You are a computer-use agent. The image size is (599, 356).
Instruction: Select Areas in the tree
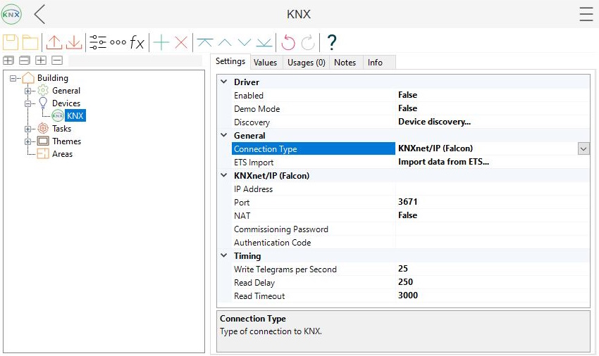(x=62, y=154)
